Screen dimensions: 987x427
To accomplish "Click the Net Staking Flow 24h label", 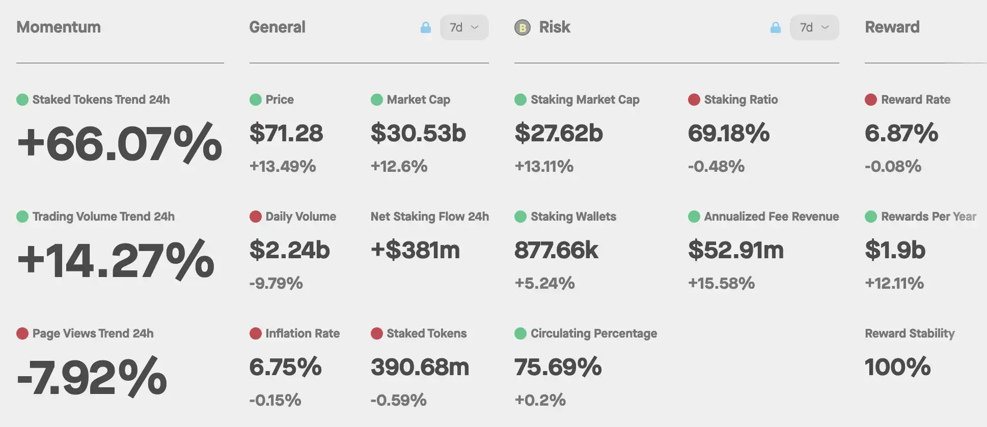I will pyautogui.click(x=429, y=217).
